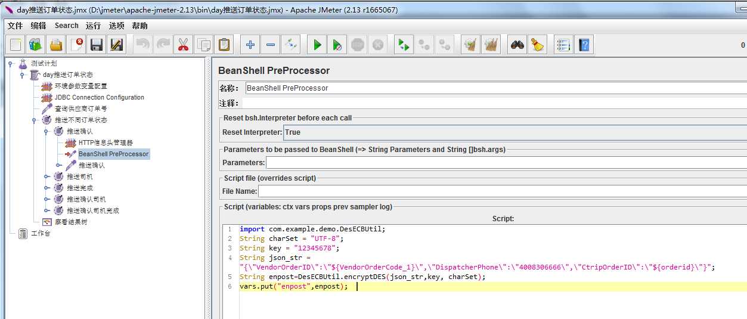Click the grey Shutdown icon

[x=377, y=45]
